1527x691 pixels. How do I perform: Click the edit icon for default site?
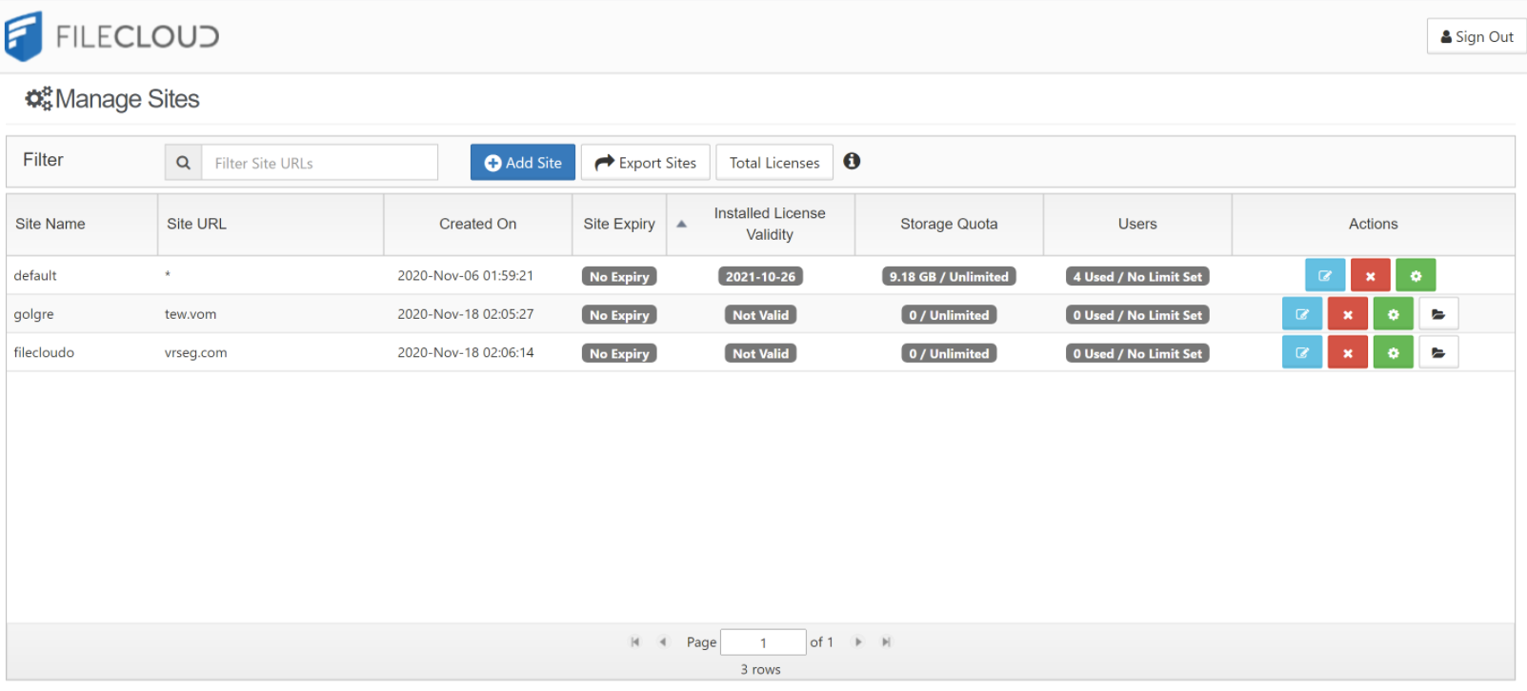[x=1324, y=276]
